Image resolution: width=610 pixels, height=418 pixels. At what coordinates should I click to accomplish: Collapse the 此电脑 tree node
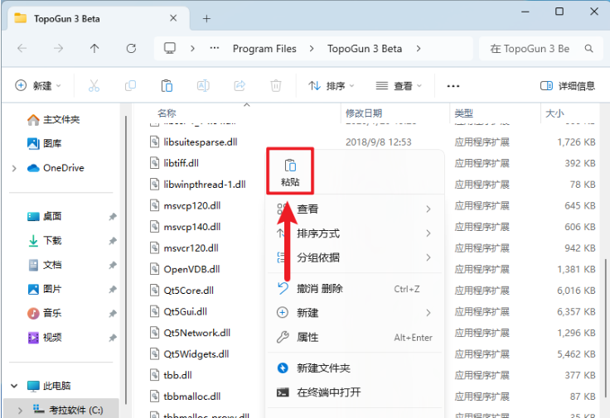click(14, 386)
